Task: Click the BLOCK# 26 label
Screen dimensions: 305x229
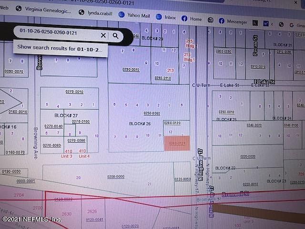Action: pyautogui.click(x=140, y=124)
